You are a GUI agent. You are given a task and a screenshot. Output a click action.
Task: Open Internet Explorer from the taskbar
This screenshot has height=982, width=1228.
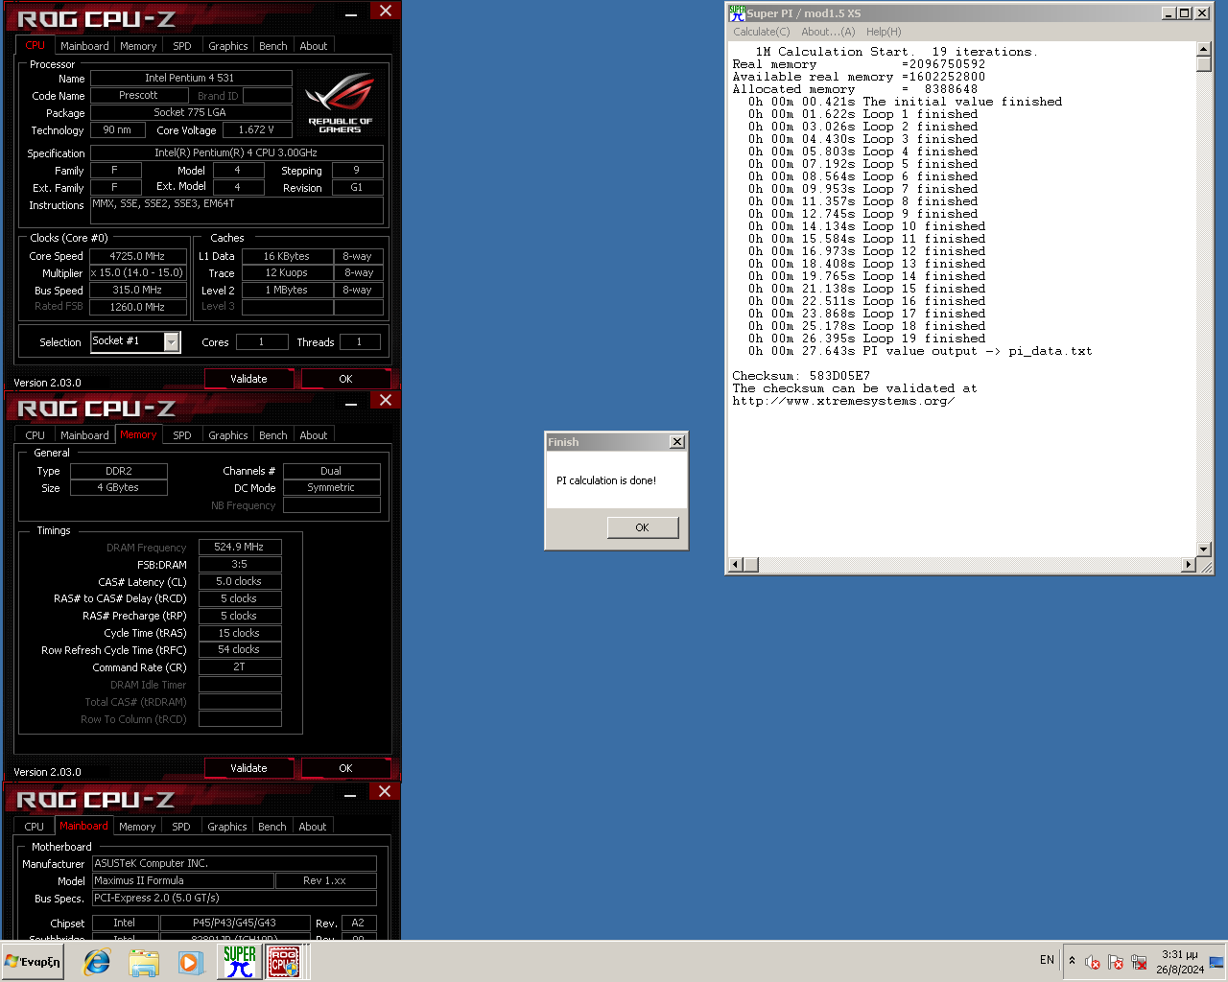pyautogui.click(x=97, y=962)
